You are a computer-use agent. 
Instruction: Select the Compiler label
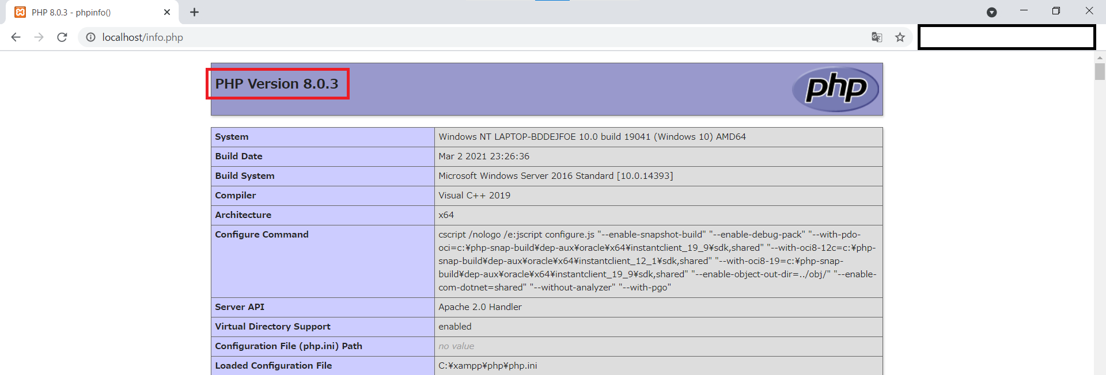coord(236,196)
